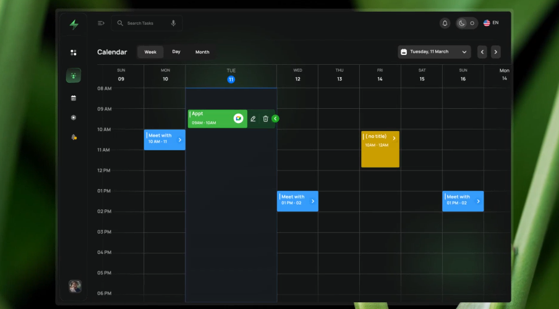Select the THU 13 day header
This screenshot has height=309, width=559.
pos(339,75)
